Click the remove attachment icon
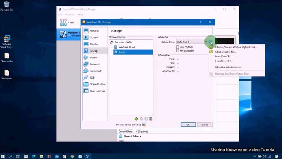This screenshot has width=282, height=159. tap(151, 119)
